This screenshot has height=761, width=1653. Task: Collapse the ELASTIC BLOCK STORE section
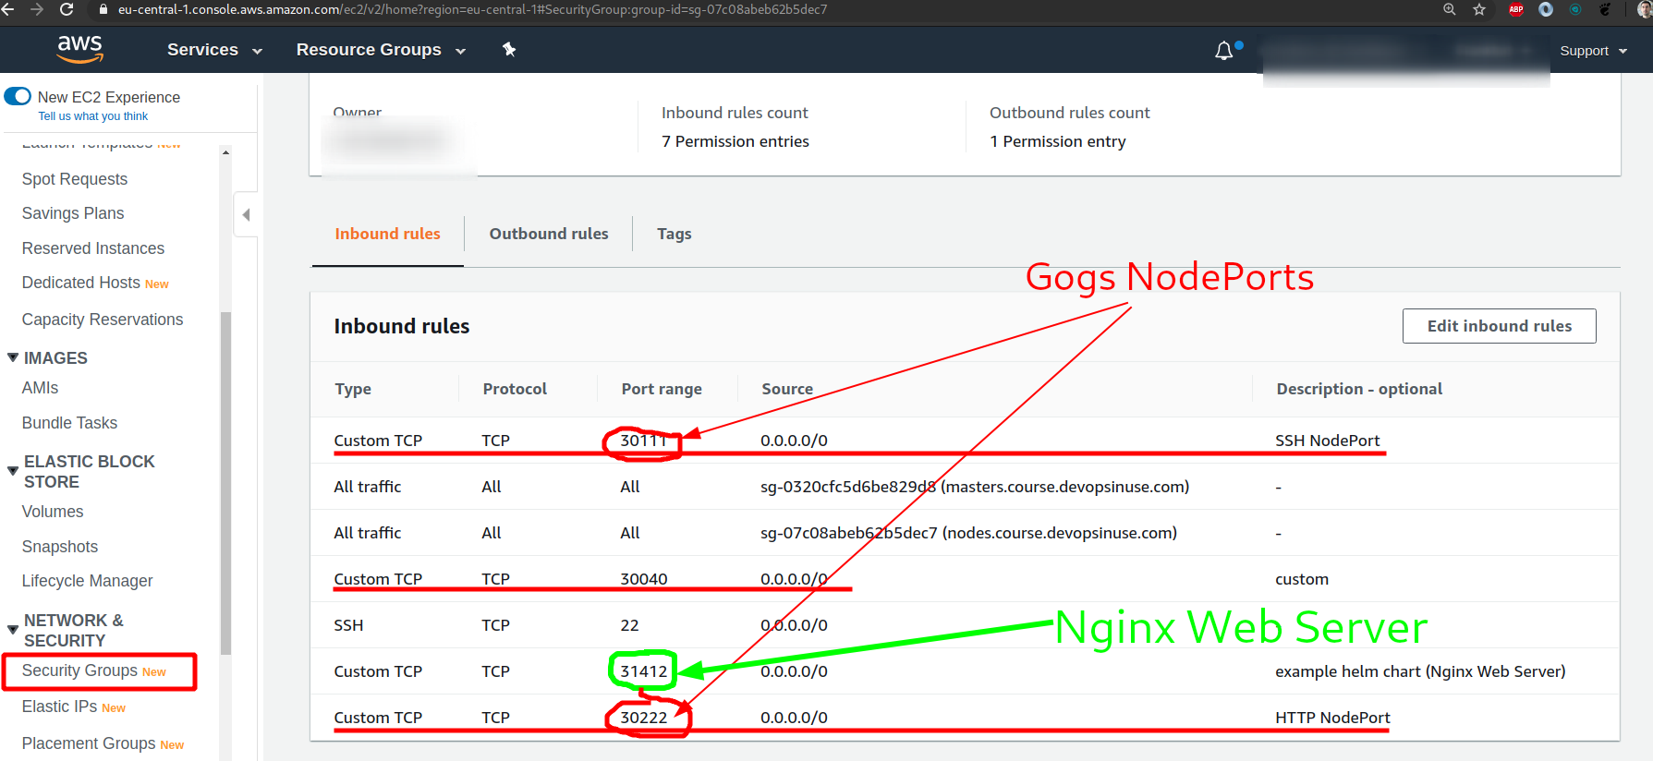point(13,471)
